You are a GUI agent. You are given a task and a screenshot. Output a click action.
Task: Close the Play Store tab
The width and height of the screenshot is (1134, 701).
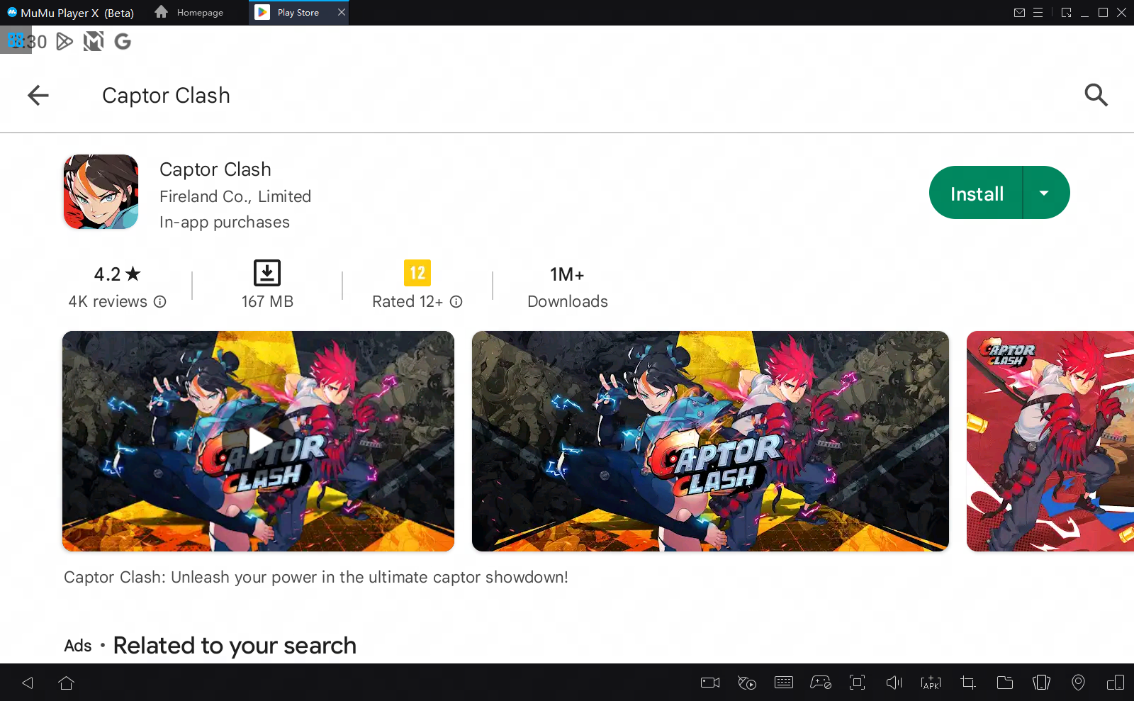342,13
